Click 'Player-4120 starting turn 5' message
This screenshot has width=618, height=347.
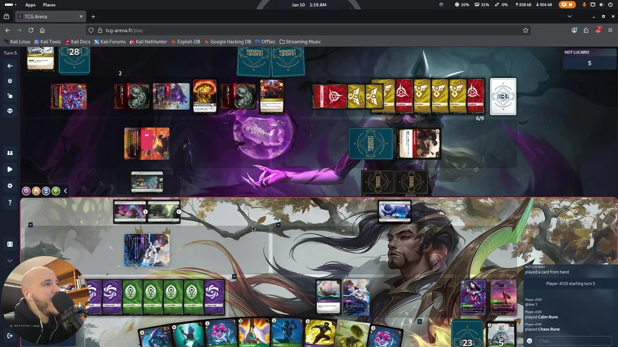point(570,283)
